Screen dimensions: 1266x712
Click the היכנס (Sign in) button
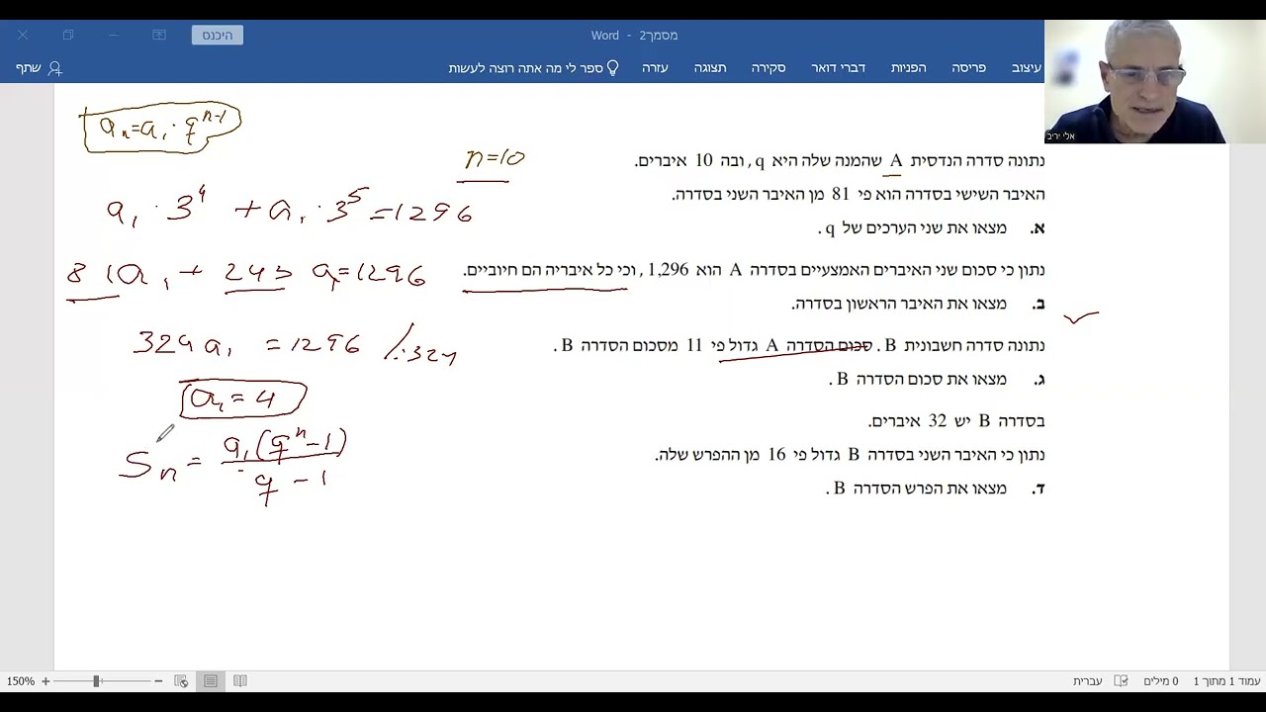(218, 35)
